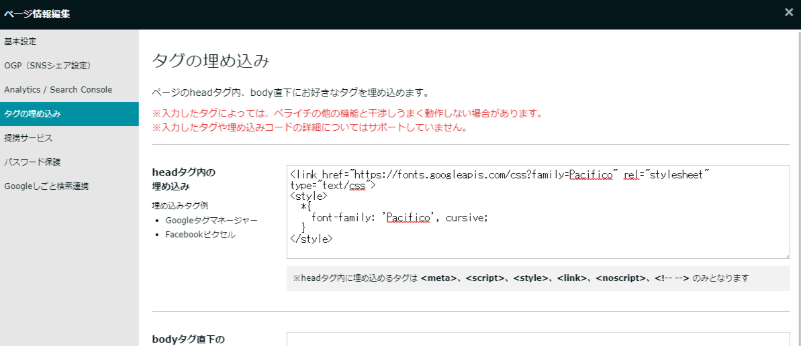Click the タグの埋め込み page heading
Viewport: 801px width, 346px height.
click(x=210, y=61)
